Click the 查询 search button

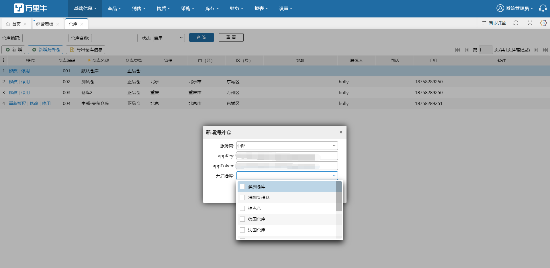pyautogui.click(x=201, y=37)
